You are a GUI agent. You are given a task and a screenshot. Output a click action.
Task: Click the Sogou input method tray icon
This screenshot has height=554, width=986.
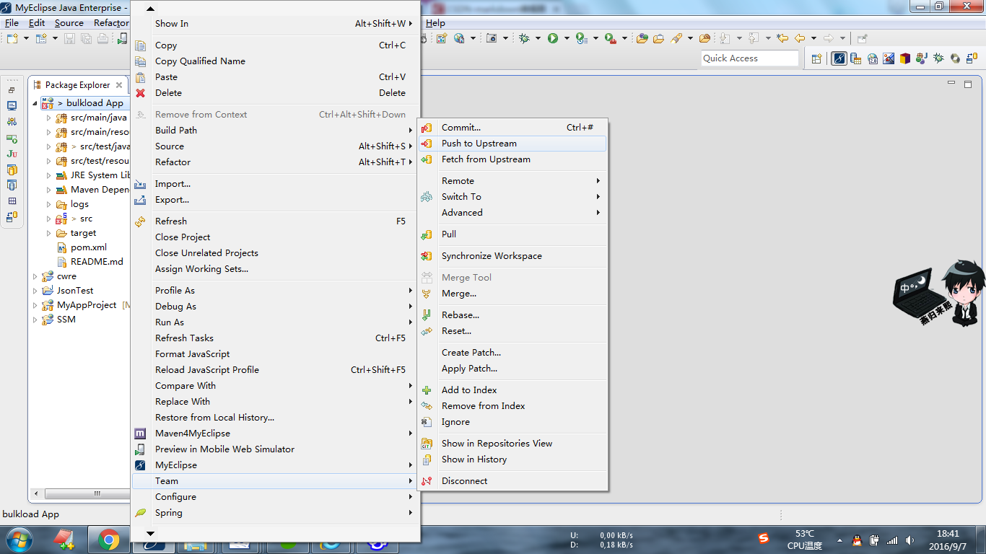click(764, 538)
